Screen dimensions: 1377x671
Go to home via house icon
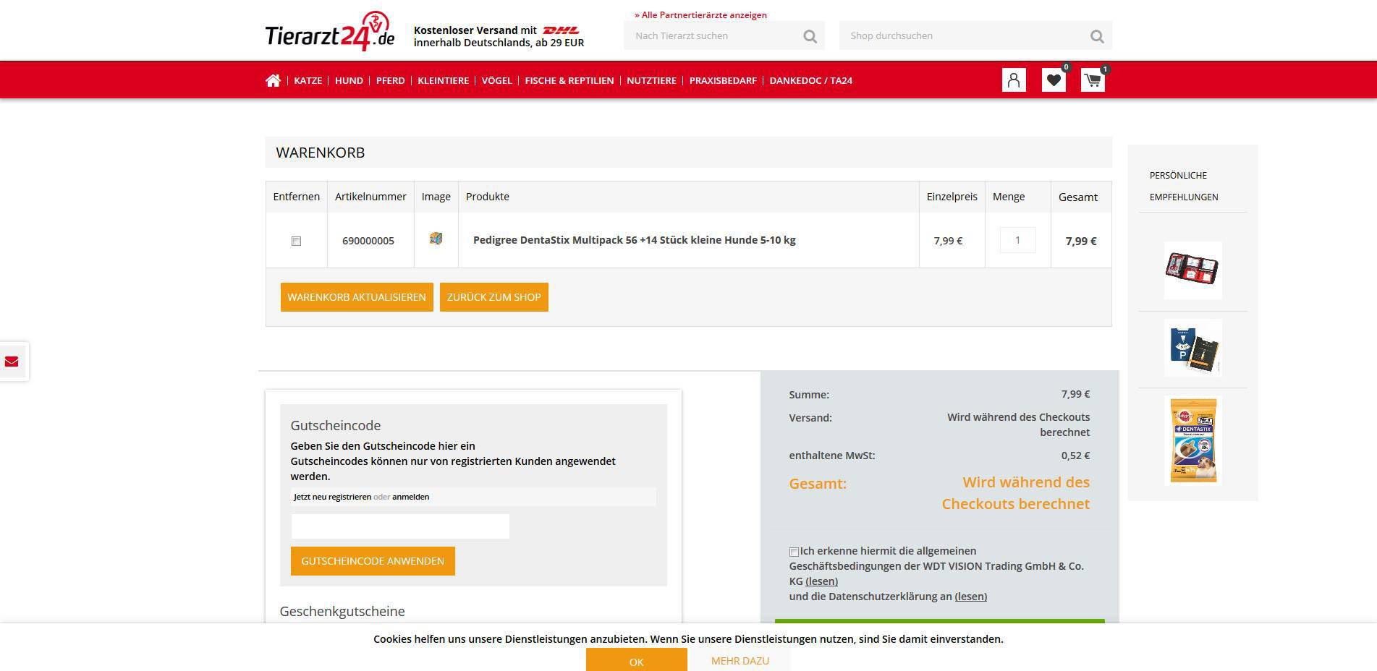click(273, 80)
